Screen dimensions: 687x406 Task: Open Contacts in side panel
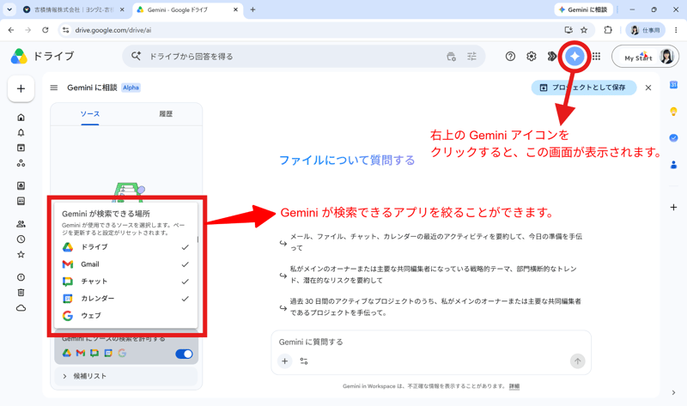pos(673,165)
